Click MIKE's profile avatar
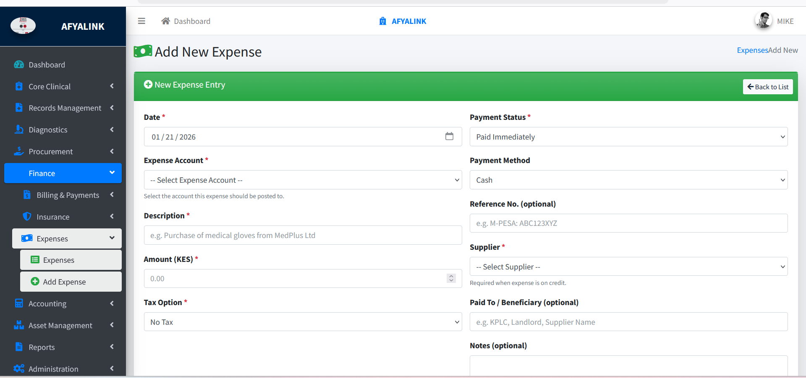The image size is (806, 378). (763, 21)
